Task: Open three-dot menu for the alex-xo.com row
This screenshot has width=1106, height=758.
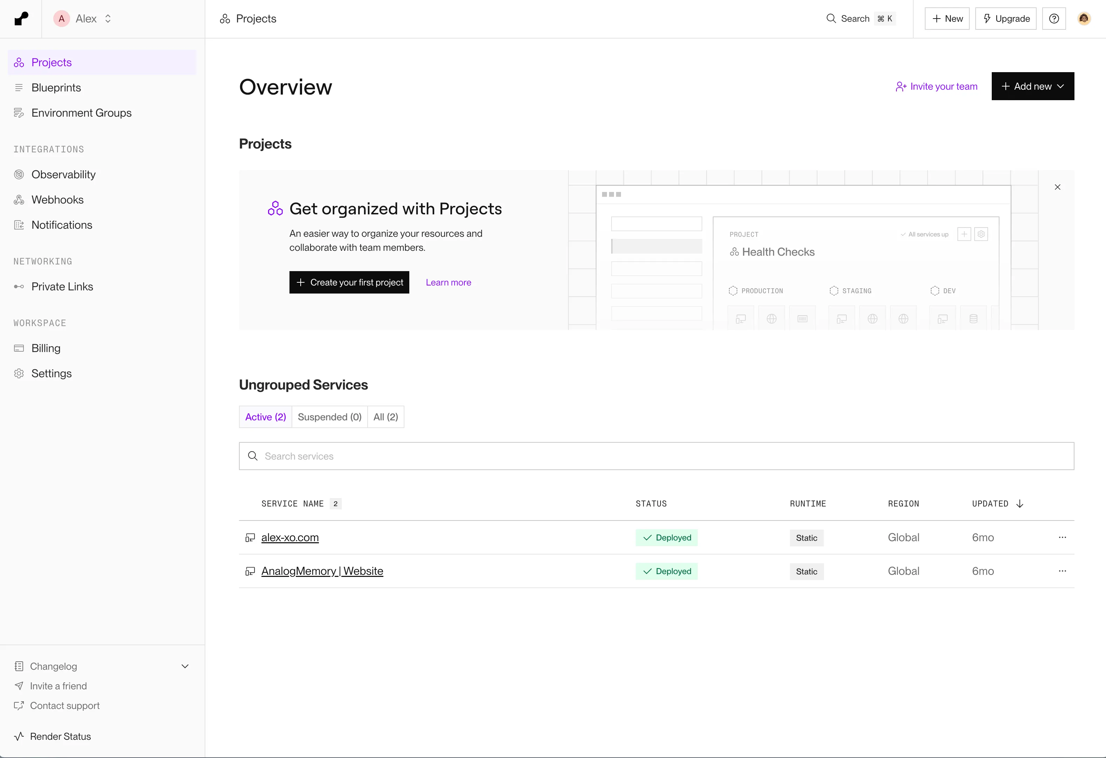Action: 1062,537
